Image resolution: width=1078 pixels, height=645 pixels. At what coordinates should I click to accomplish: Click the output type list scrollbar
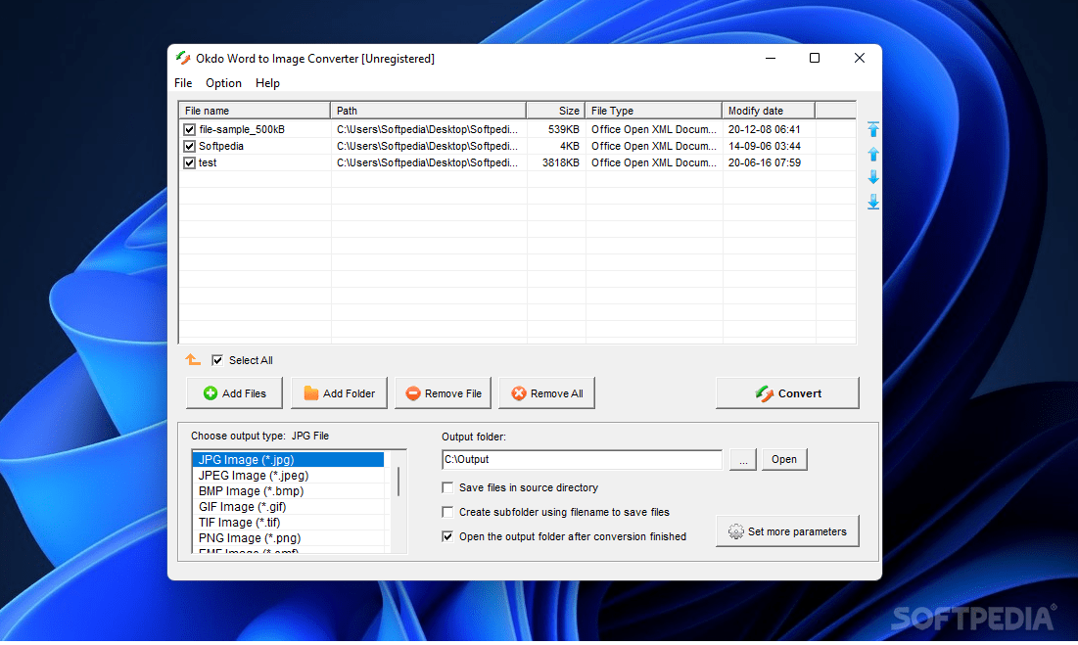pos(398,482)
